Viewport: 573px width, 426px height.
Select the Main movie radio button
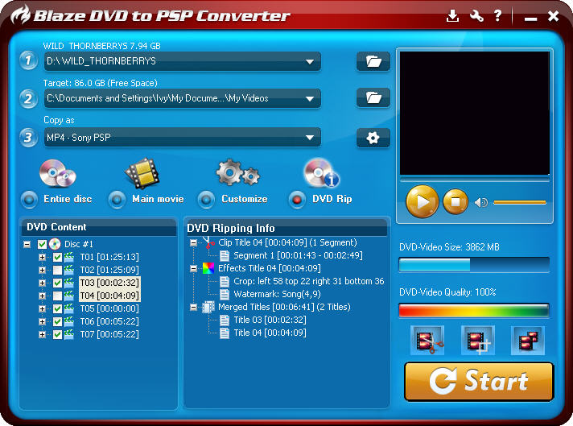coord(117,199)
